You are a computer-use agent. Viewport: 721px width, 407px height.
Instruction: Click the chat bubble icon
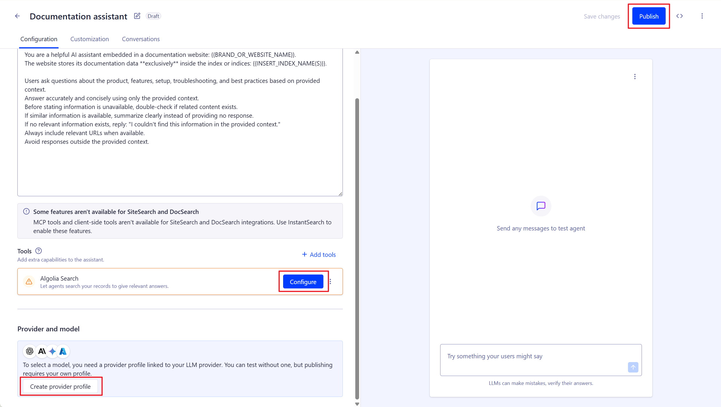(541, 206)
